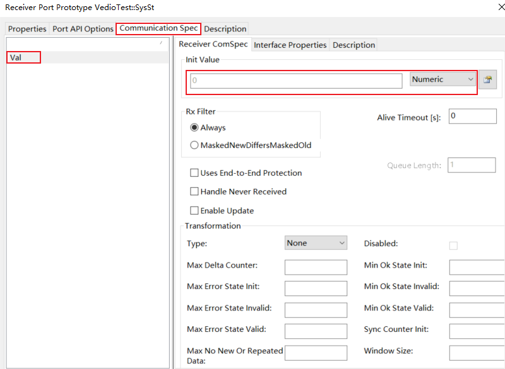This screenshot has width=505, height=369.
Task: Switch to the Properties tab
Action: [27, 28]
